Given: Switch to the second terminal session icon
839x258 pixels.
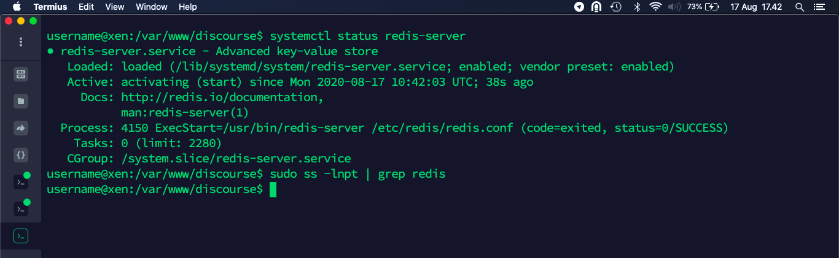Looking at the screenshot, I should [x=21, y=209].
